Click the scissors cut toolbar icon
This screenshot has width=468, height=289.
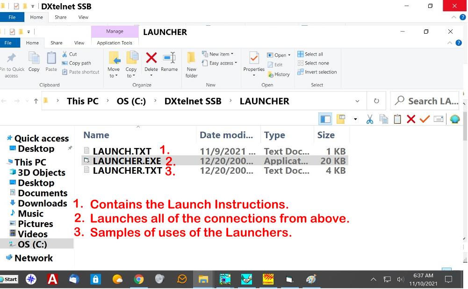click(369, 119)
